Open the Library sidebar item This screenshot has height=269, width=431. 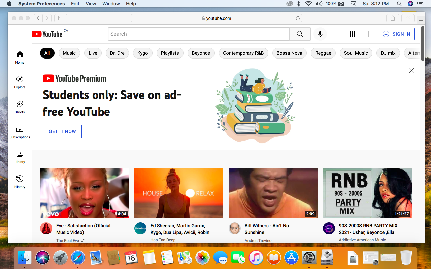pyautogui.click(x=20, y=157)
